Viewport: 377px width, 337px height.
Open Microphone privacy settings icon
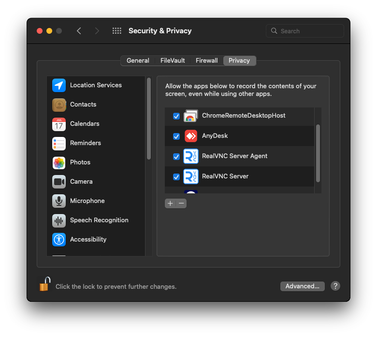click(59, 201)
